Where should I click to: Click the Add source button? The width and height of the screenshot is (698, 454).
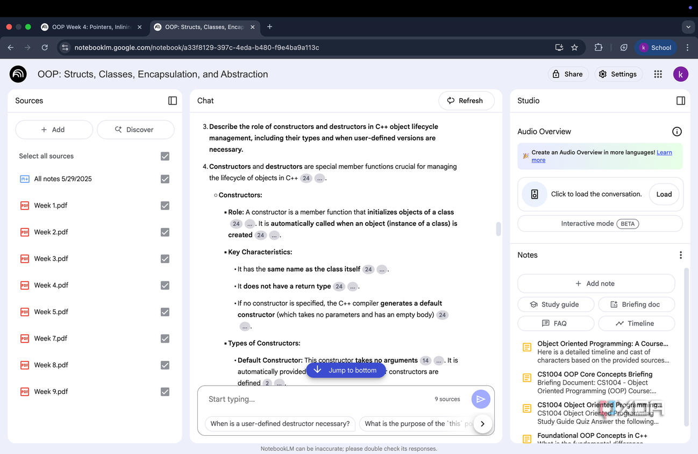pos(54,130)
